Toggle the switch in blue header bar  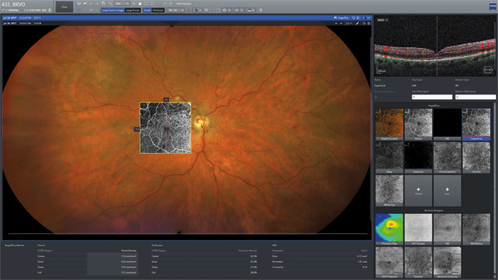pos(364,18)
